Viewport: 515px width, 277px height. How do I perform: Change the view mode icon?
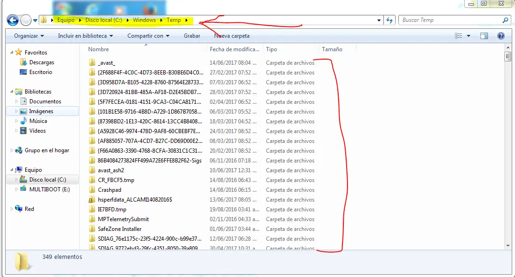pos(459,36)
